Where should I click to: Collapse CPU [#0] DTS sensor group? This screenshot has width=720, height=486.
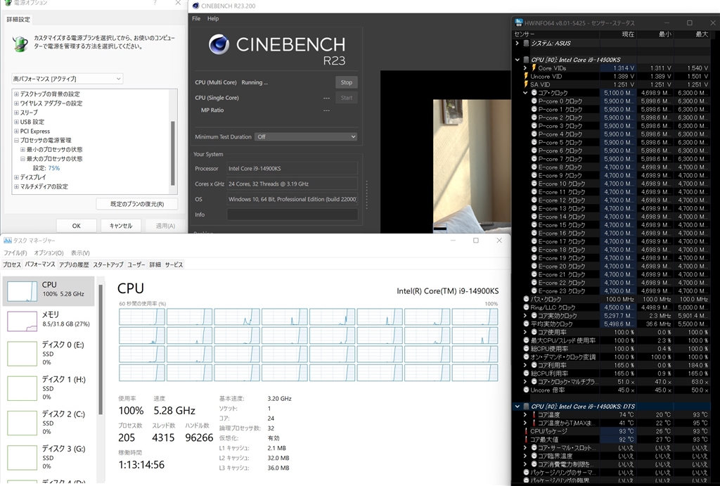click(x=517, y=407)
